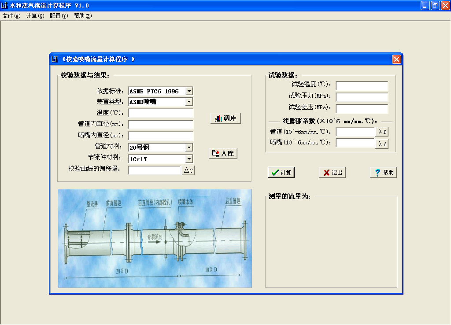
Task: Click the dialog title bar app icon
Action: [55, 59]
